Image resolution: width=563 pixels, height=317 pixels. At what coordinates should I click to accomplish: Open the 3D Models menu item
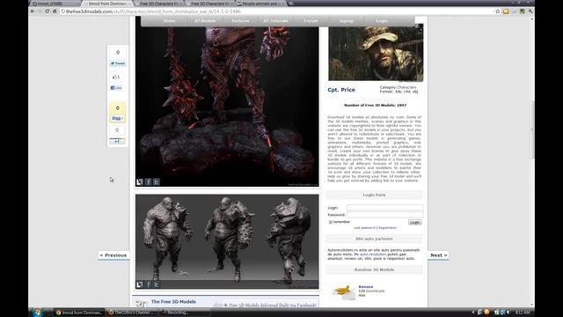click(x=205, y=21)
